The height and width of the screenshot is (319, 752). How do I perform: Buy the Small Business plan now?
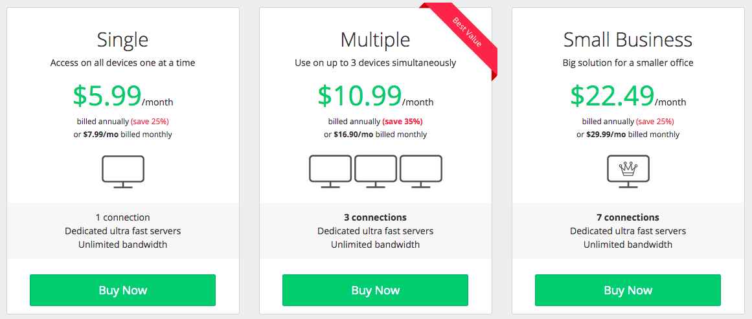point(628,291)
